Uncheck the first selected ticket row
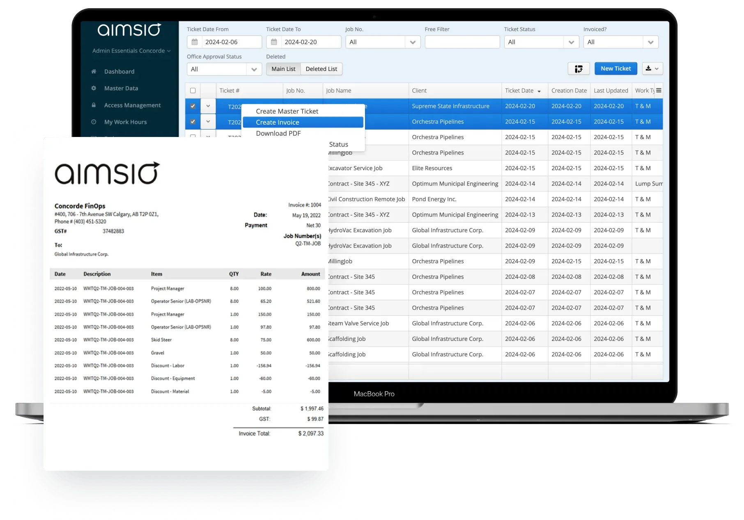Viewport: 744px width, 520px height. 193,106
